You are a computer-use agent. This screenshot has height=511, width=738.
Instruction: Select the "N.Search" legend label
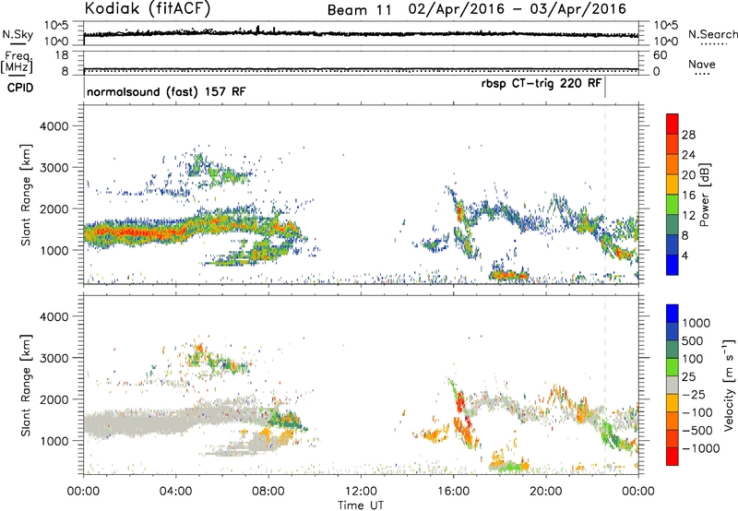[713, 34]
